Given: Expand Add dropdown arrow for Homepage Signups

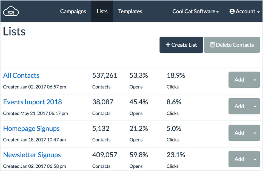Looking at the screenshot, I should (x=255, y=133).
